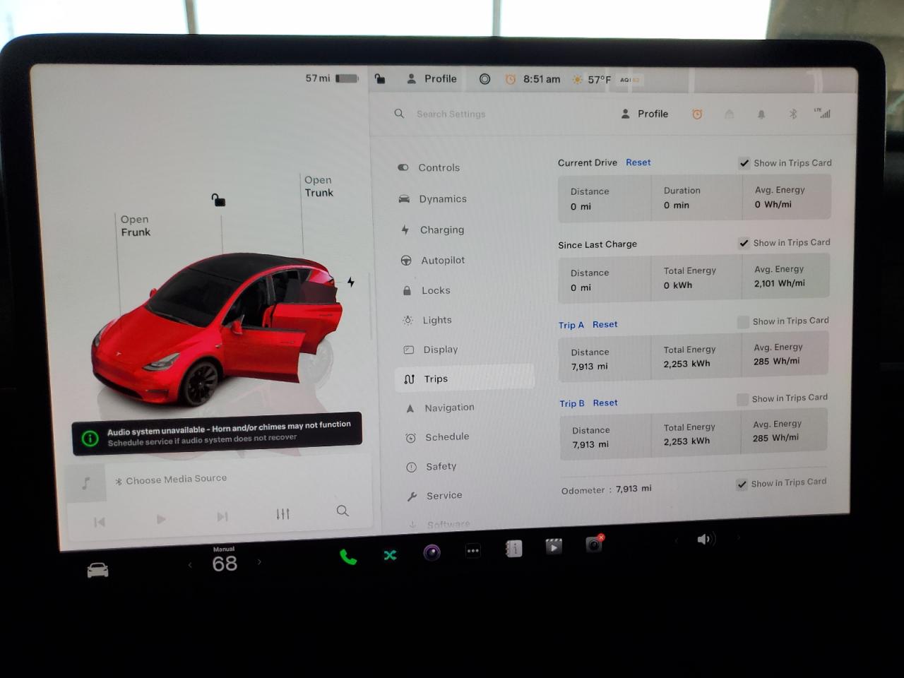Open the dashcam icon with red dot
This screenshot has width=904, height=678.
(x=595, y=544)
